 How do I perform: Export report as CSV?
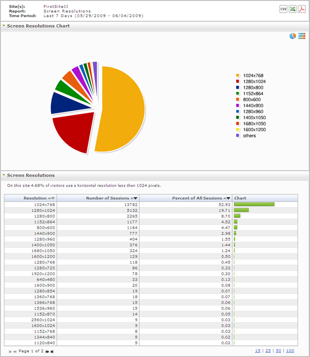click(283, 9)
